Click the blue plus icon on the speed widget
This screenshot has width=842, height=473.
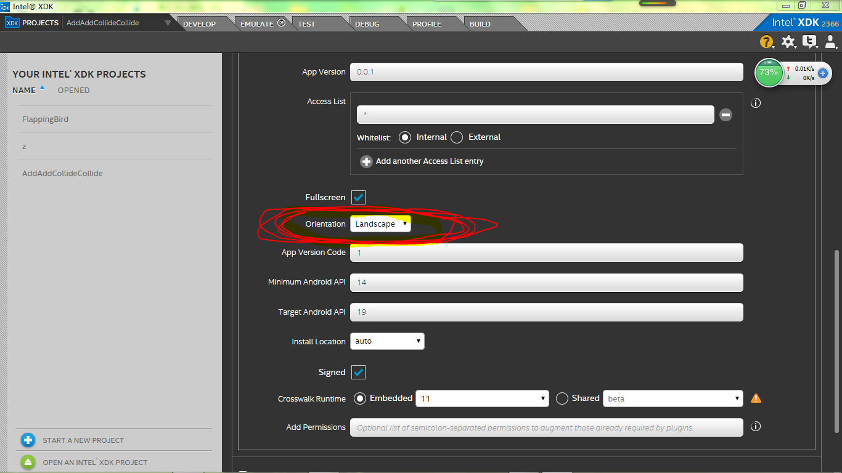tap(822, 73)
